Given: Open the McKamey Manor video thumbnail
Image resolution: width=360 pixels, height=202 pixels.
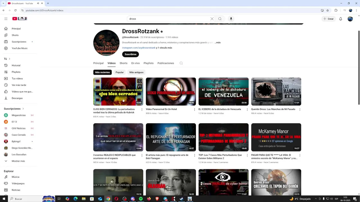Looking at the screenshot, I should 276,137.
